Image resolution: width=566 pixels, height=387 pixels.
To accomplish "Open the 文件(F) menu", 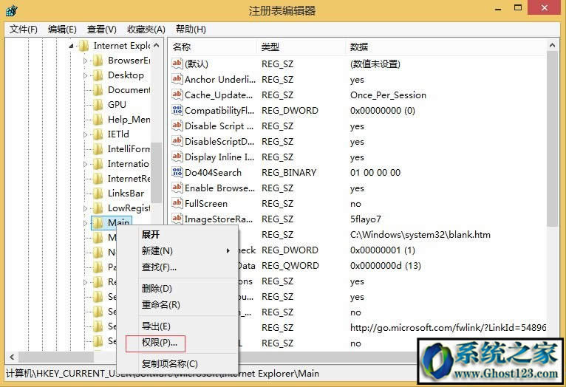I will tap(23, 30).
